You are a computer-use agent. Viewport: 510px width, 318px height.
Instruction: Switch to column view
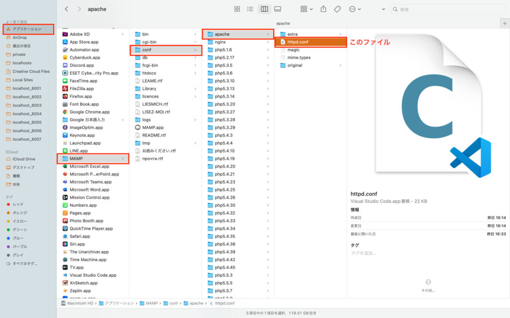[264, 9]
